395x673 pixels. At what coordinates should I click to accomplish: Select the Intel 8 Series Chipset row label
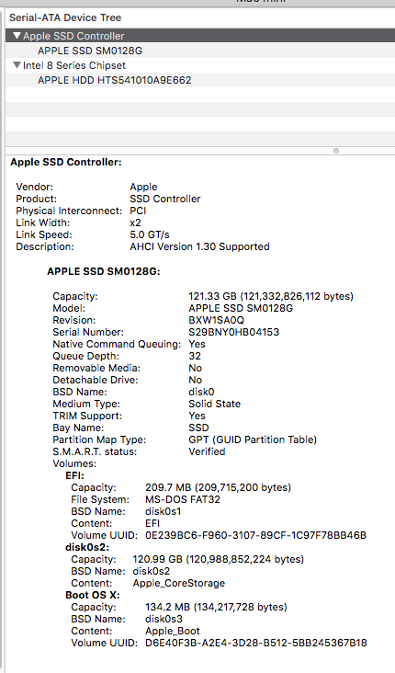click(x=74, y=65)
